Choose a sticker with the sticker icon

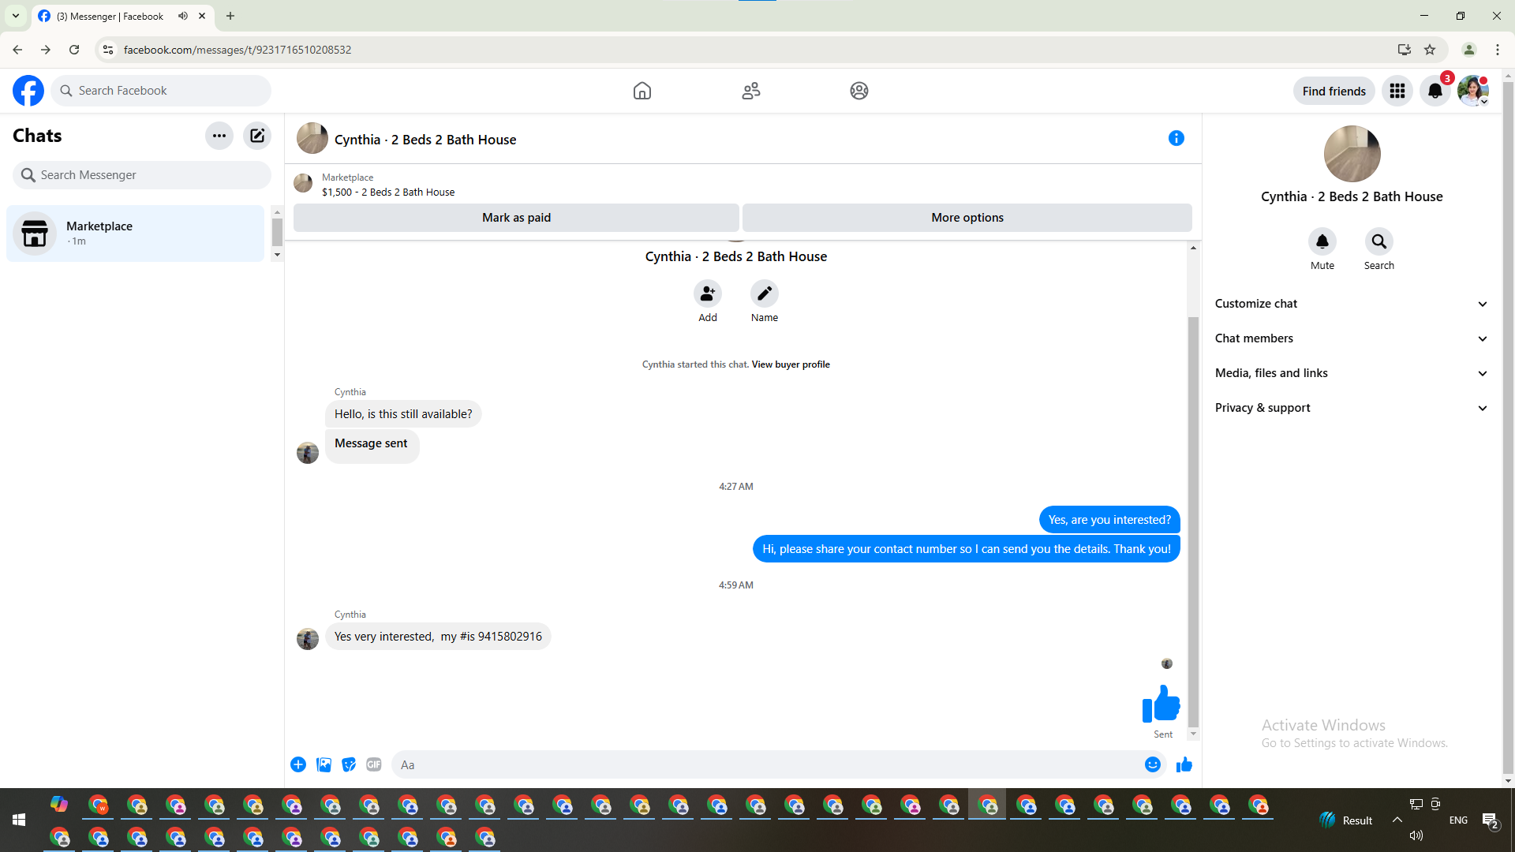(x=349, y=764)
